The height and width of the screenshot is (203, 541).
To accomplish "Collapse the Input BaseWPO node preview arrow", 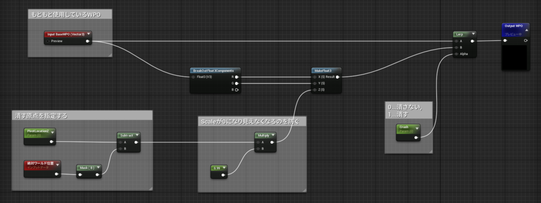I will [x=89, y=34].
